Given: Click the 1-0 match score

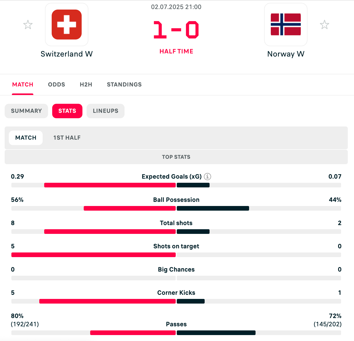Looking at the screenshot, I should point(176,30).
